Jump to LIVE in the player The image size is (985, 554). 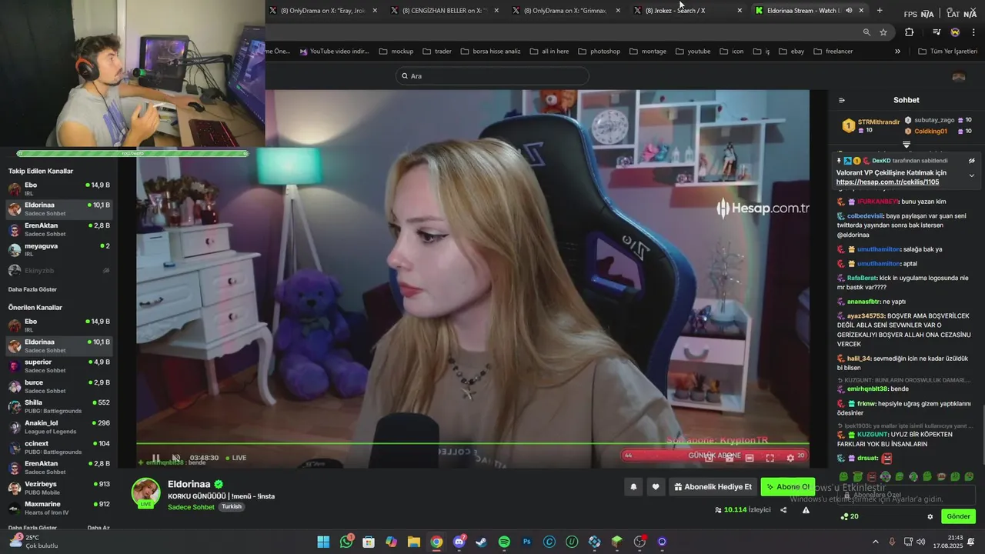(236, 458)
